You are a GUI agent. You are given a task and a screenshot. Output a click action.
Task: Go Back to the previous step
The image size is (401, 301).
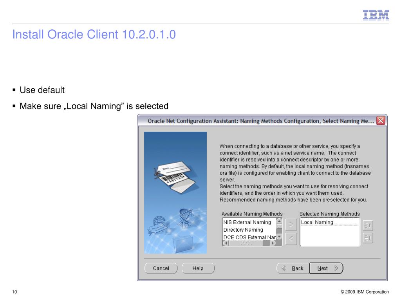(293, 268)
